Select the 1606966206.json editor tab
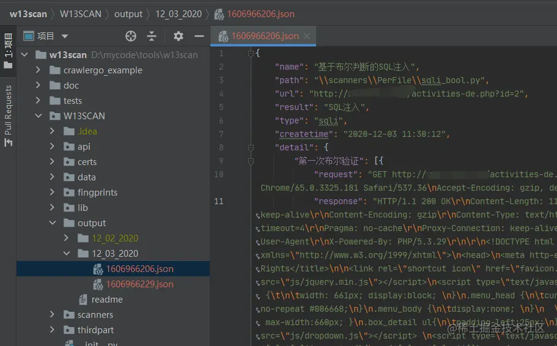Viewport: 557px width, 346px height. click(x=263, y=36)
